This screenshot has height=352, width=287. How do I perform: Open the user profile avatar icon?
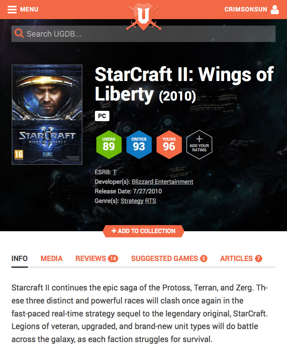pos(275,10)
